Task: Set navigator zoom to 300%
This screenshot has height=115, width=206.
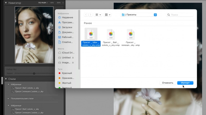Action: [59, 3]
